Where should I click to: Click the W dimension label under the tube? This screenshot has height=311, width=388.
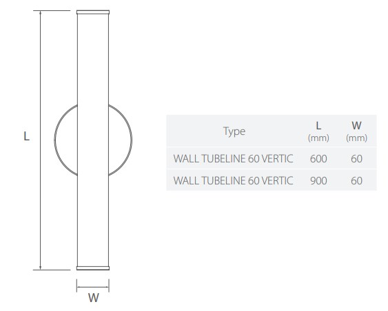coord(94,298)
